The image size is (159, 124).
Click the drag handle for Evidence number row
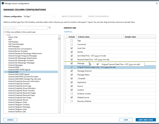pyautogui.click(x=65, y=94)
